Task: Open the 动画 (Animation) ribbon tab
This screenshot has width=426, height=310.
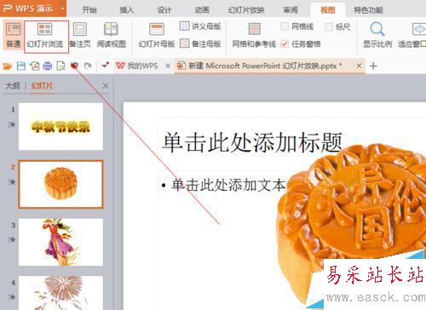Action: click(x=202, y=10)
